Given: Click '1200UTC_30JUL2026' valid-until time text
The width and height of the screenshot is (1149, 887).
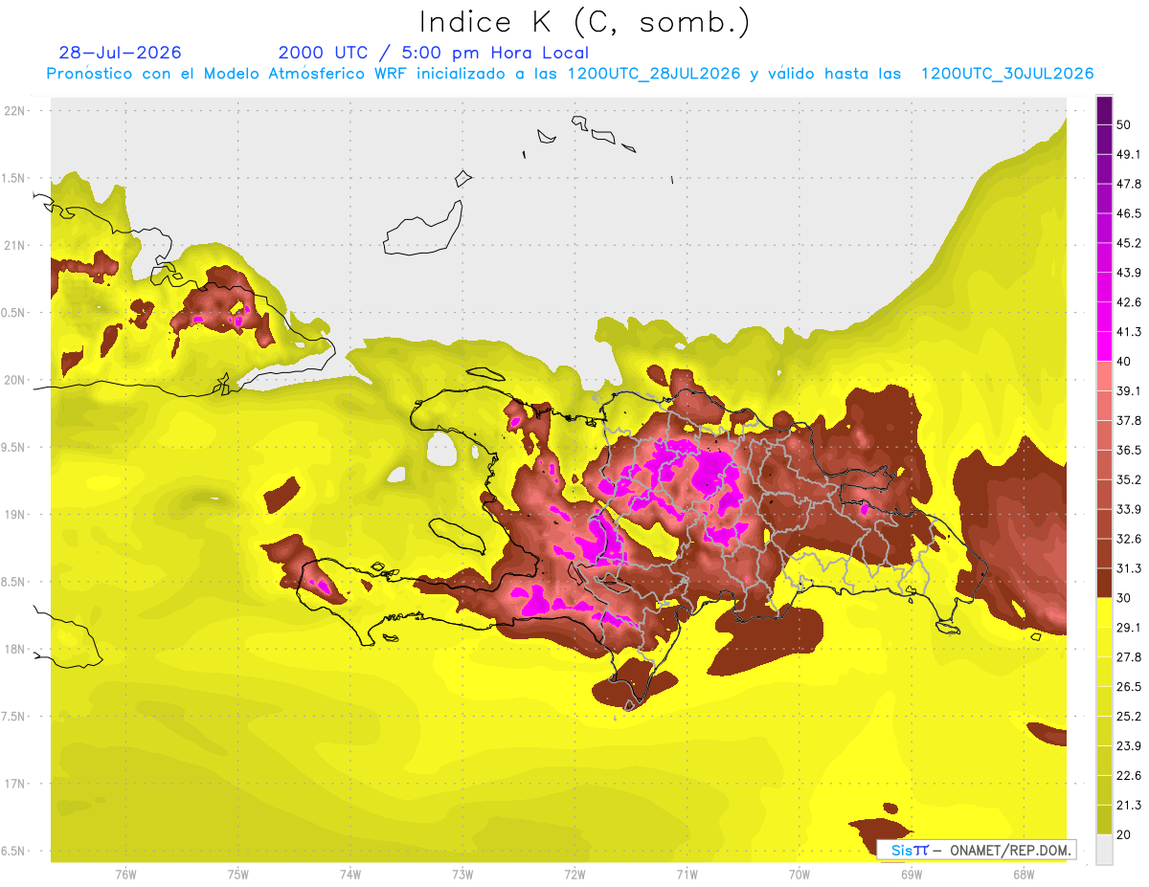Looking at the screenshot, I should (x=1007, y=74).
